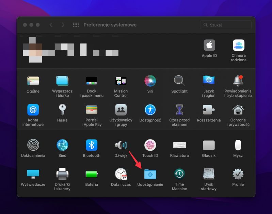This screenshot has height=214, width=272.
Task: Open the Rozszerzenia puzzle icon
Action: pyautogui.click(x=209, y=110)
